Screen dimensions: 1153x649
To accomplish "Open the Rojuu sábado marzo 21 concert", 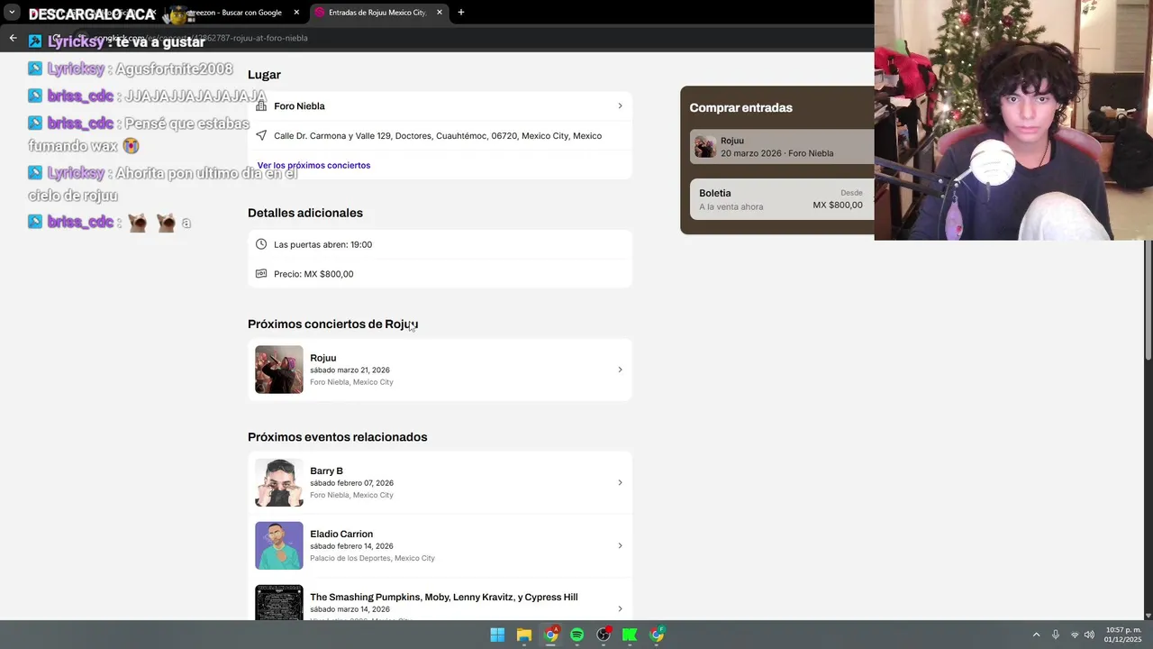I will [x=440, y=370].
